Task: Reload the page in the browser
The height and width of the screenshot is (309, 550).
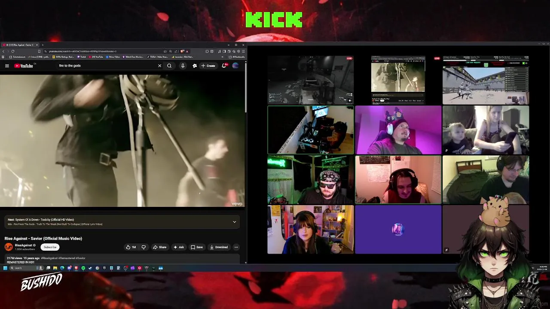Action: [x=13, y=51]
